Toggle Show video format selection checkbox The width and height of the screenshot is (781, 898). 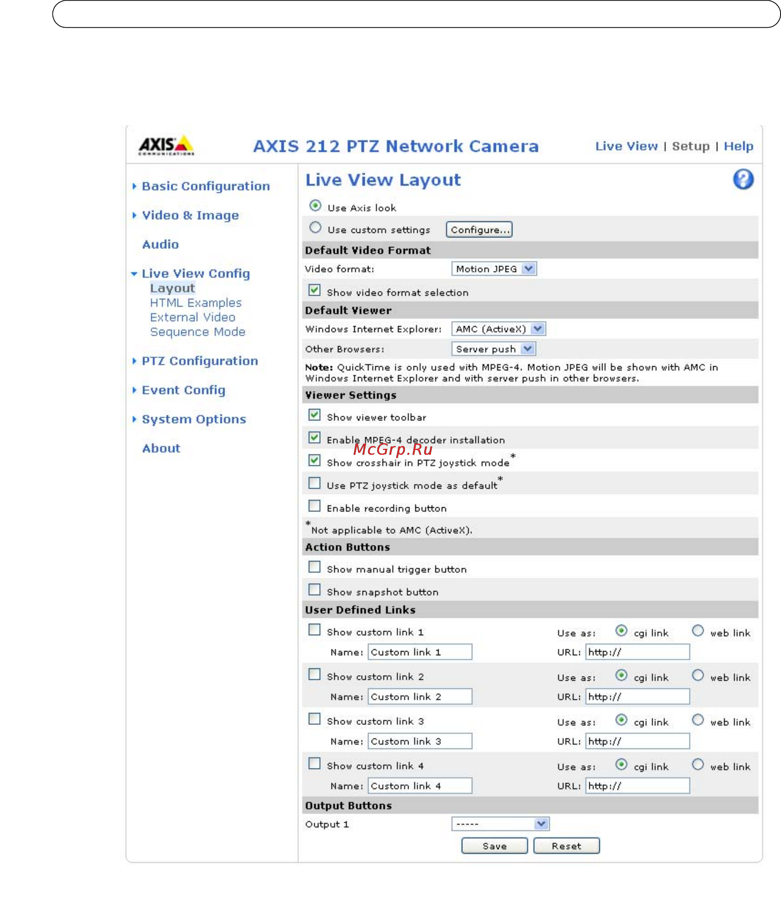point(314,290)
